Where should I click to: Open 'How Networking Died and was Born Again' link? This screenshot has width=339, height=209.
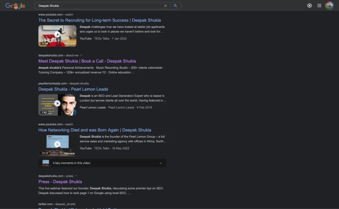click(x=95, y=130)
